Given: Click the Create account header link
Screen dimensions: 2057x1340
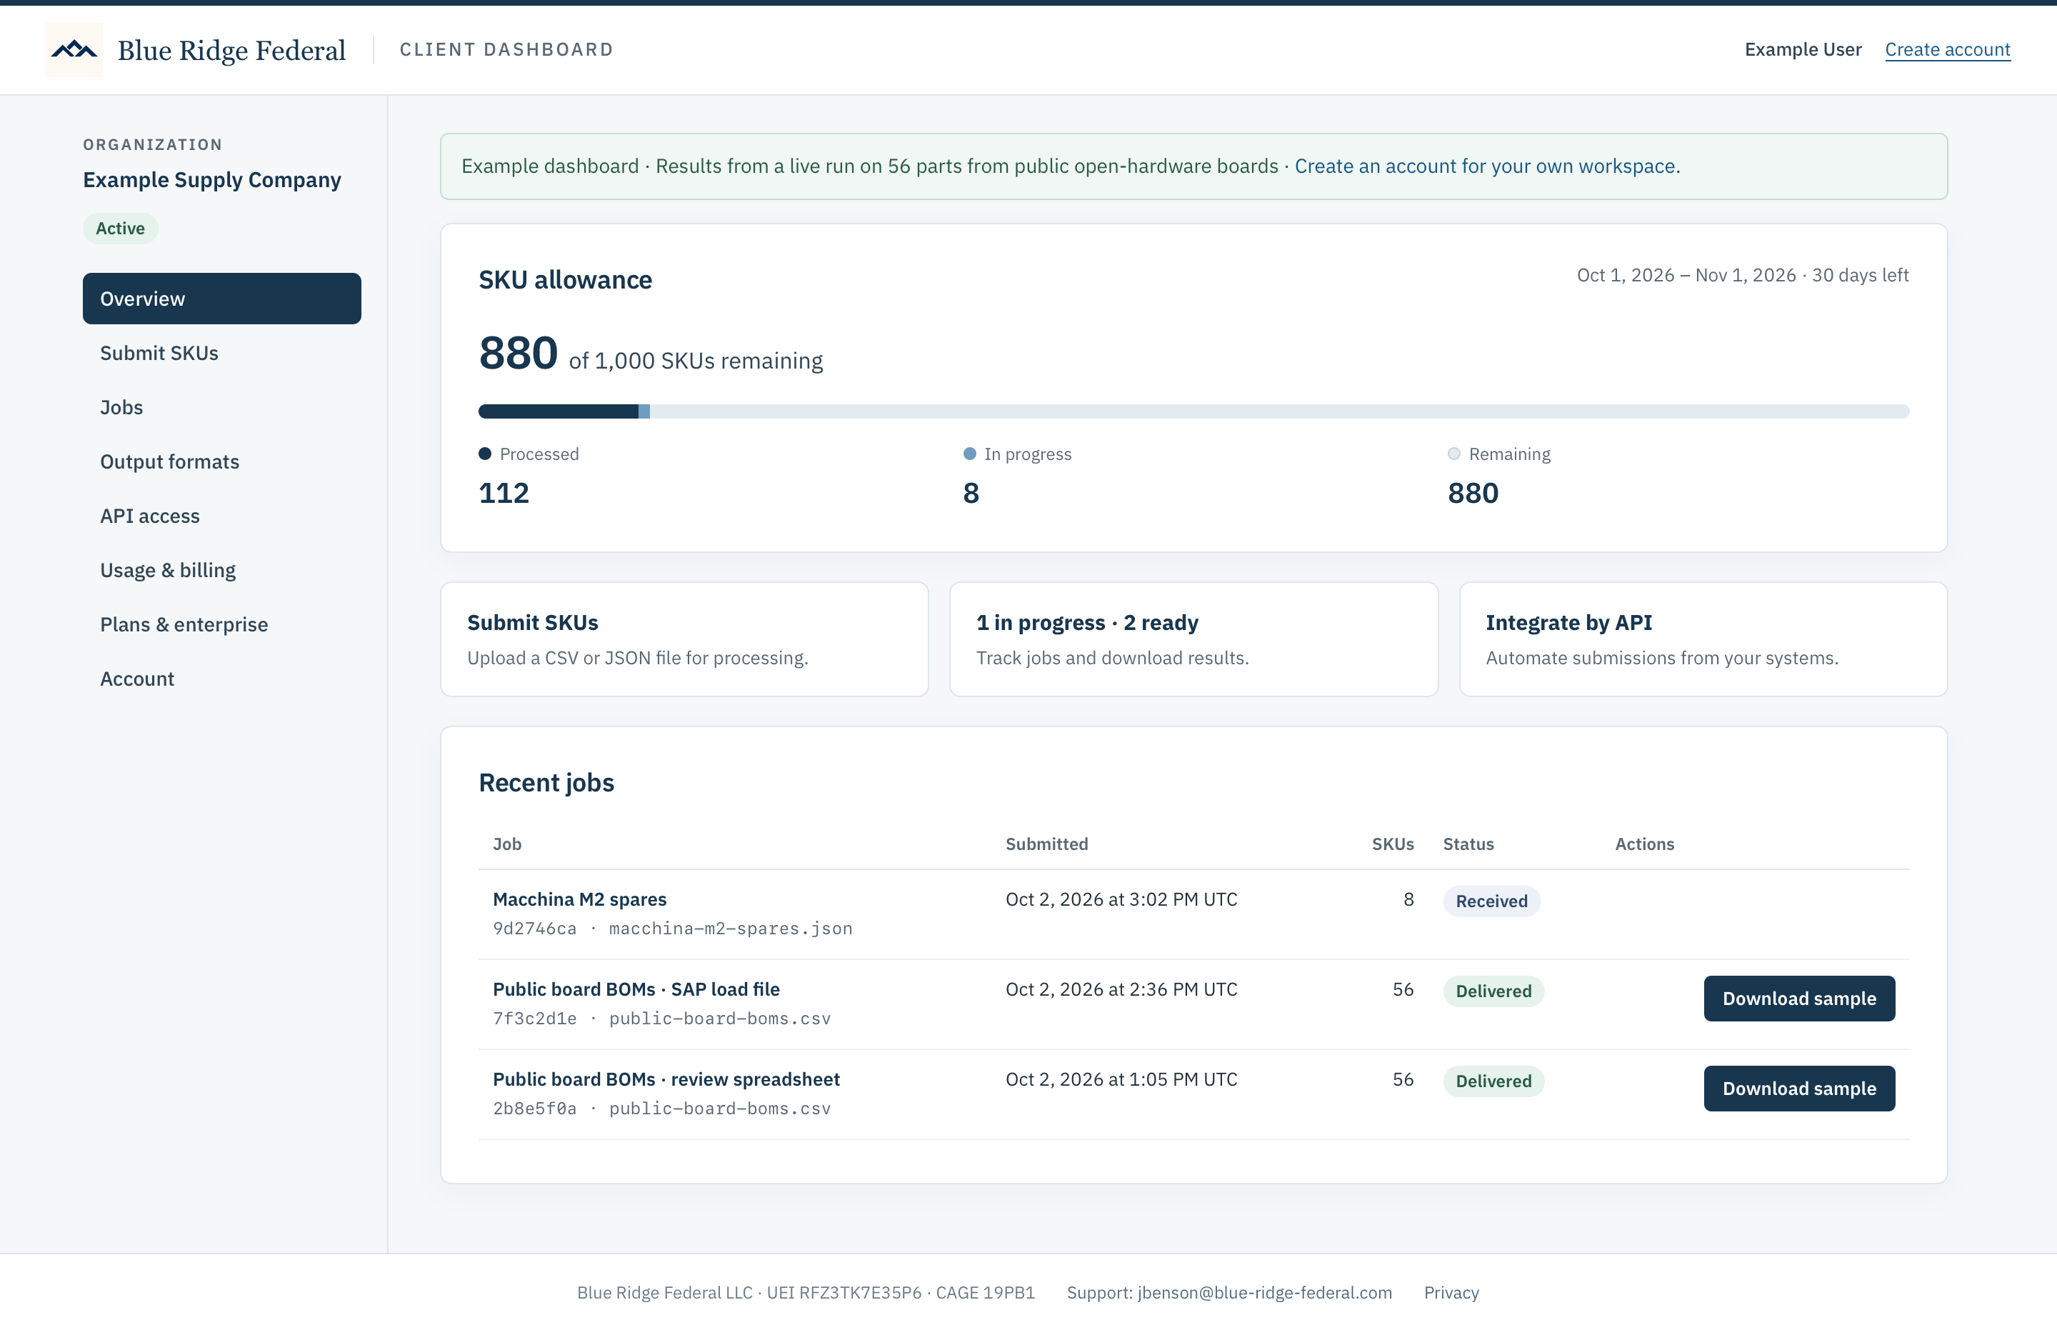Looking at the screenshot, I should 1947,49.
